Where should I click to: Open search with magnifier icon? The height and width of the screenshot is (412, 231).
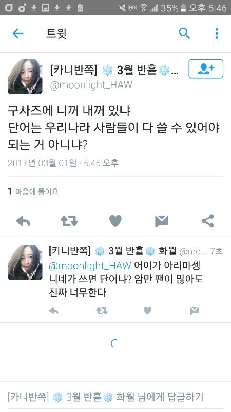[x=184, y=33]
